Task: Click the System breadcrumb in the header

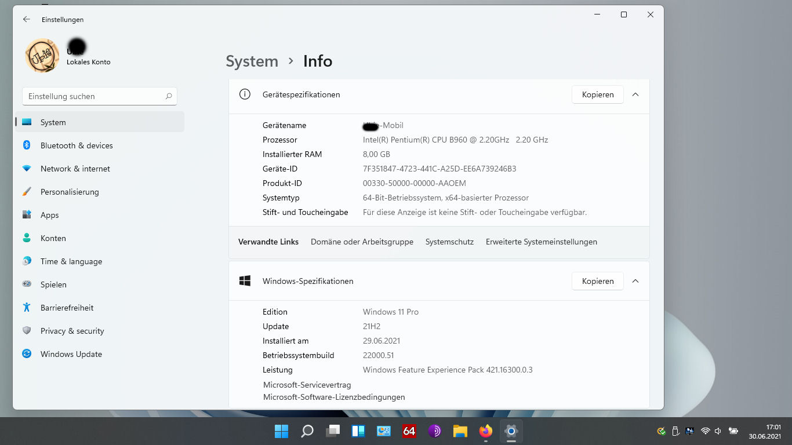Action: click(x=252, y=61)
